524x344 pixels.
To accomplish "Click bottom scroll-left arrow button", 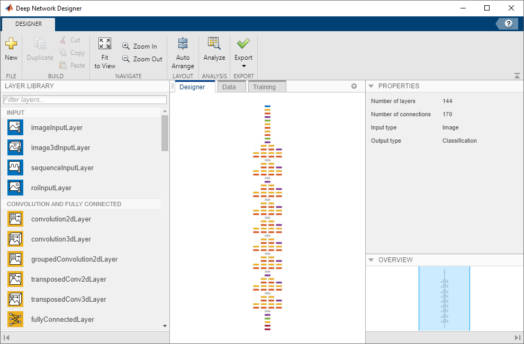I will pyautogui.click(x=6, y=338).
